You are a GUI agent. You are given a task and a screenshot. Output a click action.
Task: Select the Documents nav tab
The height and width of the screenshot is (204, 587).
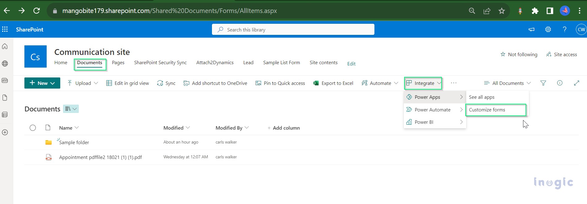[90, 63]
